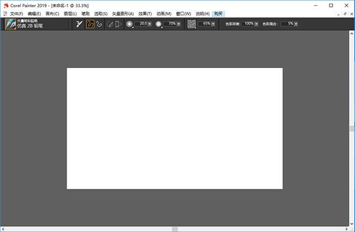Open the 效果(T) menu
355x232 pixels.
click(x=145, y=14)
